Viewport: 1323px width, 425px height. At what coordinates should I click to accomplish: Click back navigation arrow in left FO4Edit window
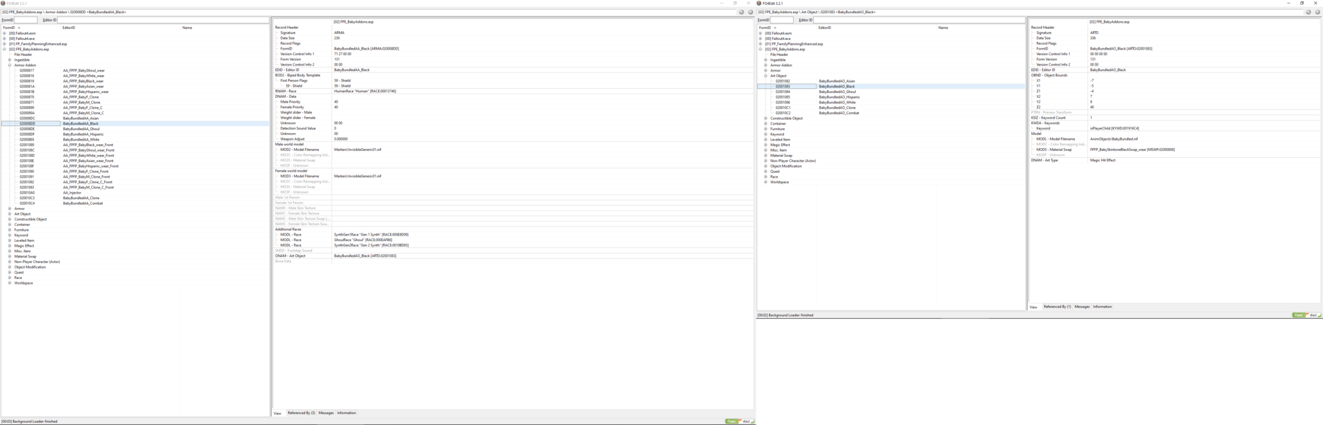pyautogui.click(x=741, y=12)
